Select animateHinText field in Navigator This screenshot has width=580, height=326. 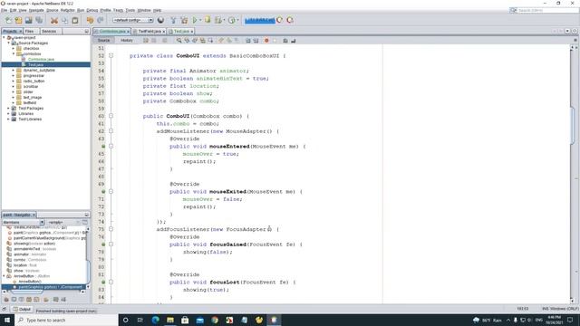[32, 249]
